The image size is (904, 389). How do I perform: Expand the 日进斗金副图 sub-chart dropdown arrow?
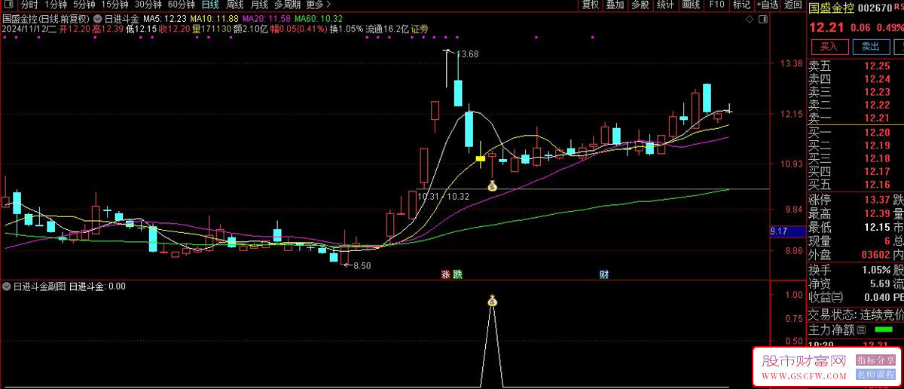pyautogui.click(x=7, y=286)
